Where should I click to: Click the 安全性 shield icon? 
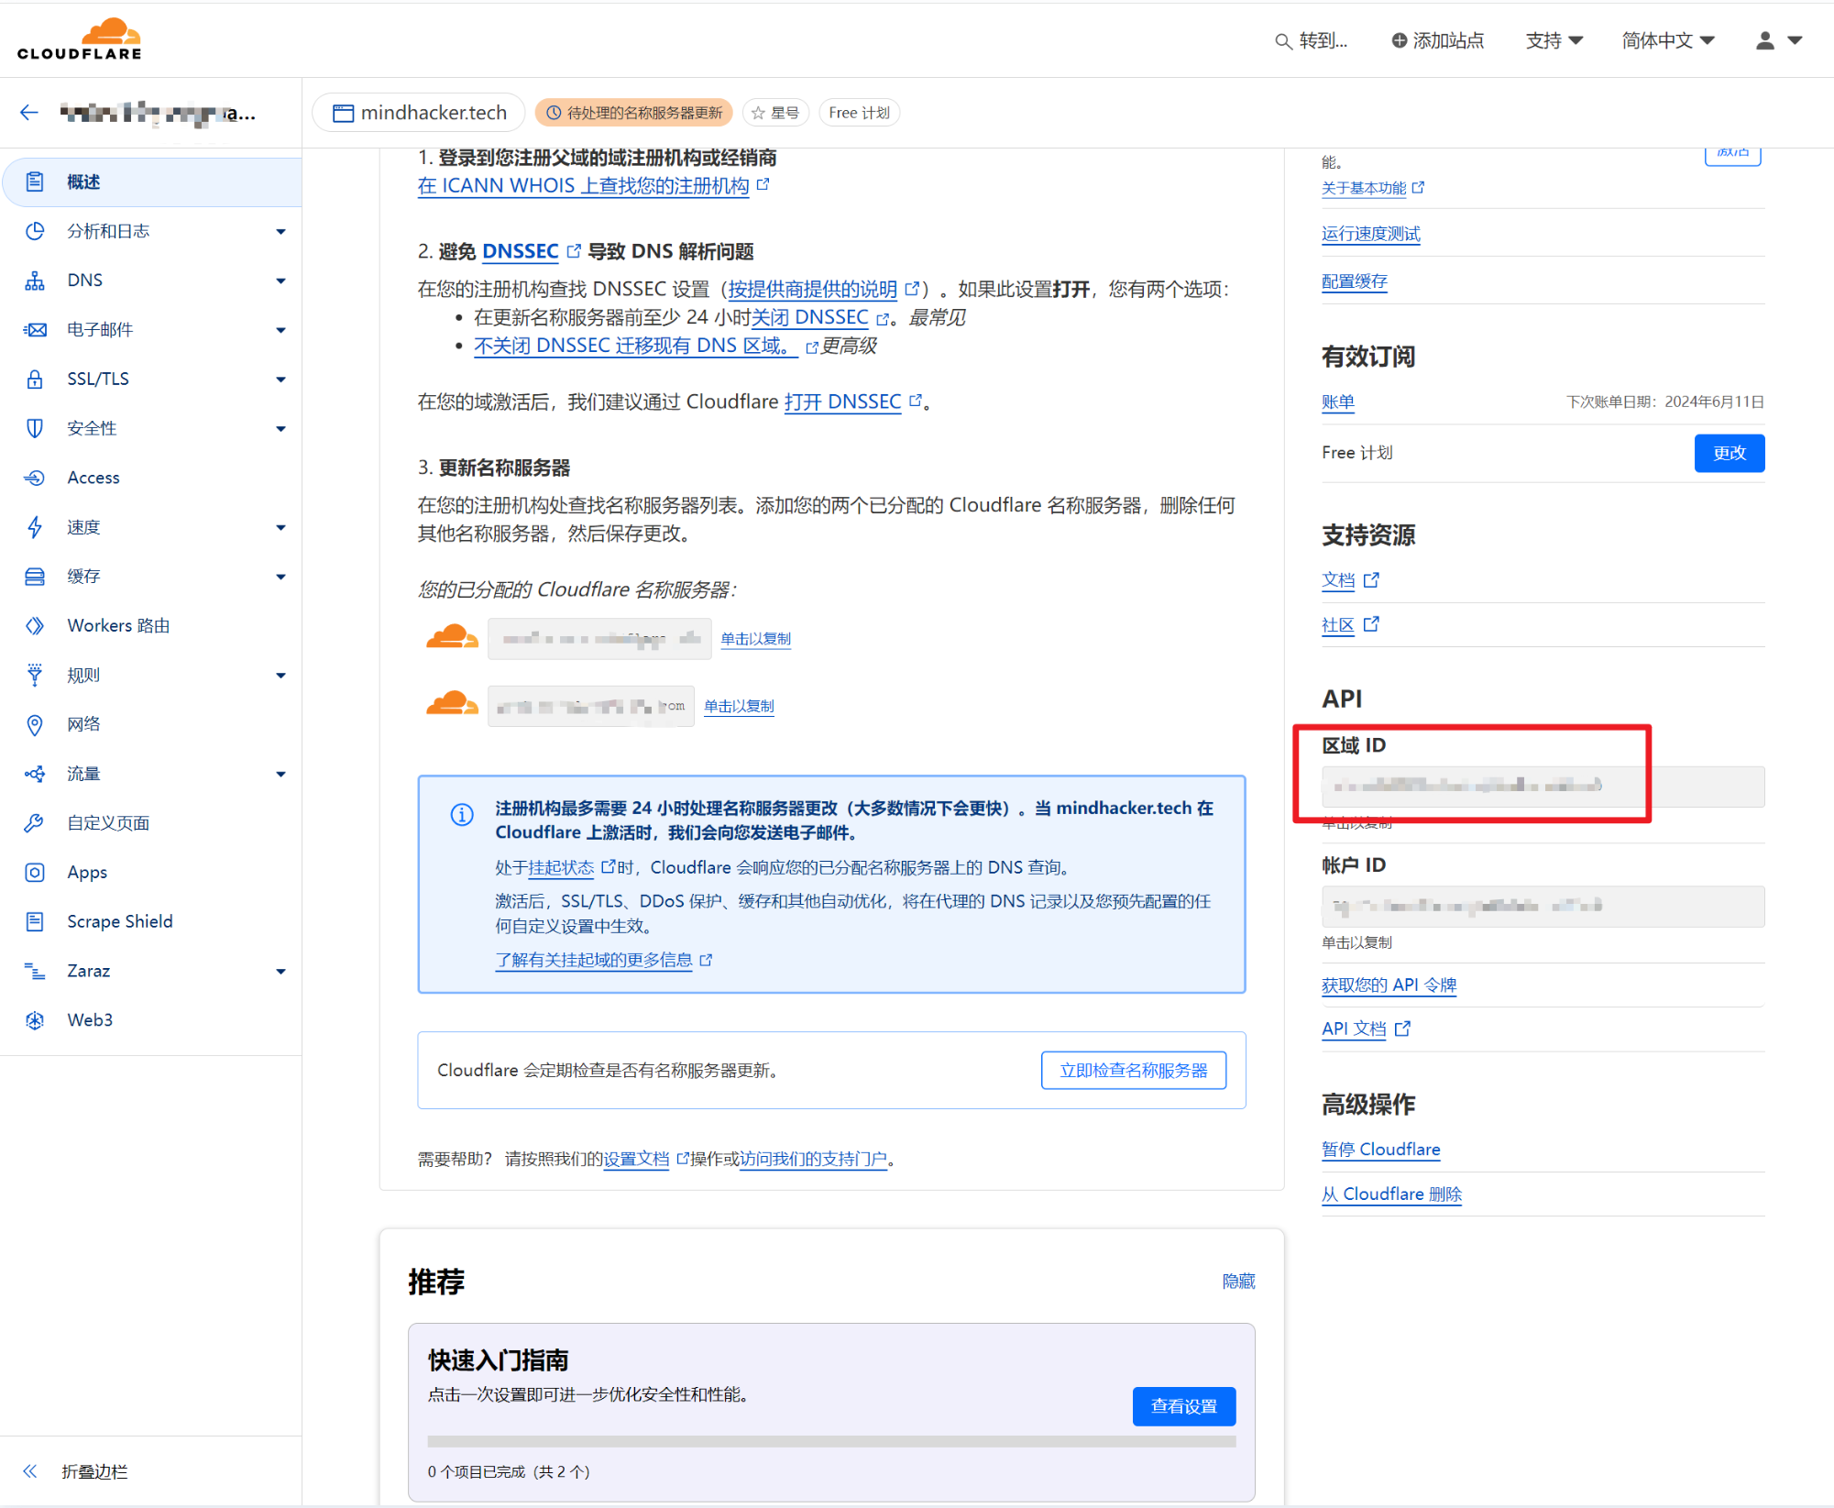point(35,428)
